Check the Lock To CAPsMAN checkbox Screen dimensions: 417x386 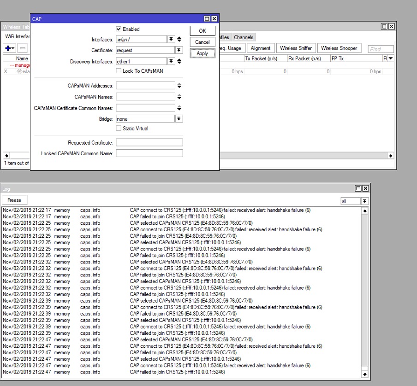point(119,71)
